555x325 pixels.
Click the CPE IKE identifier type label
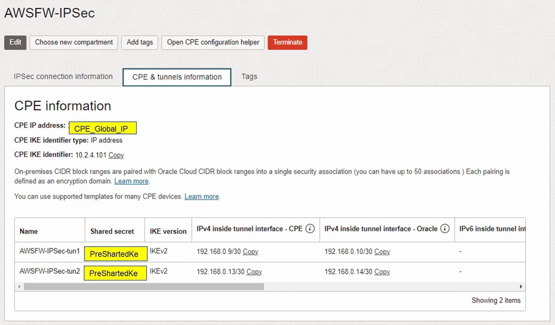51,140
